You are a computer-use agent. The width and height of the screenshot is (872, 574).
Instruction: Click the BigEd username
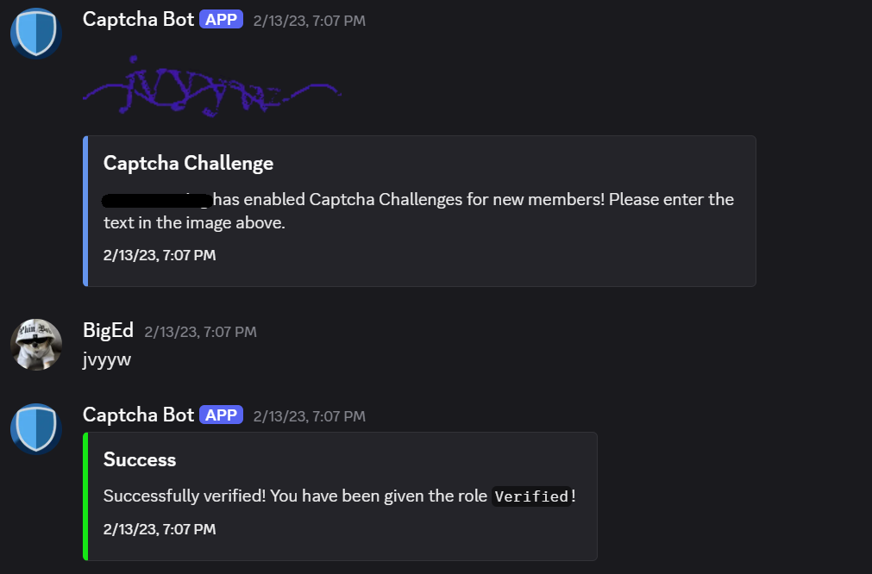108,330
